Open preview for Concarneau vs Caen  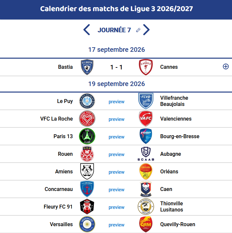coord(116,190)
